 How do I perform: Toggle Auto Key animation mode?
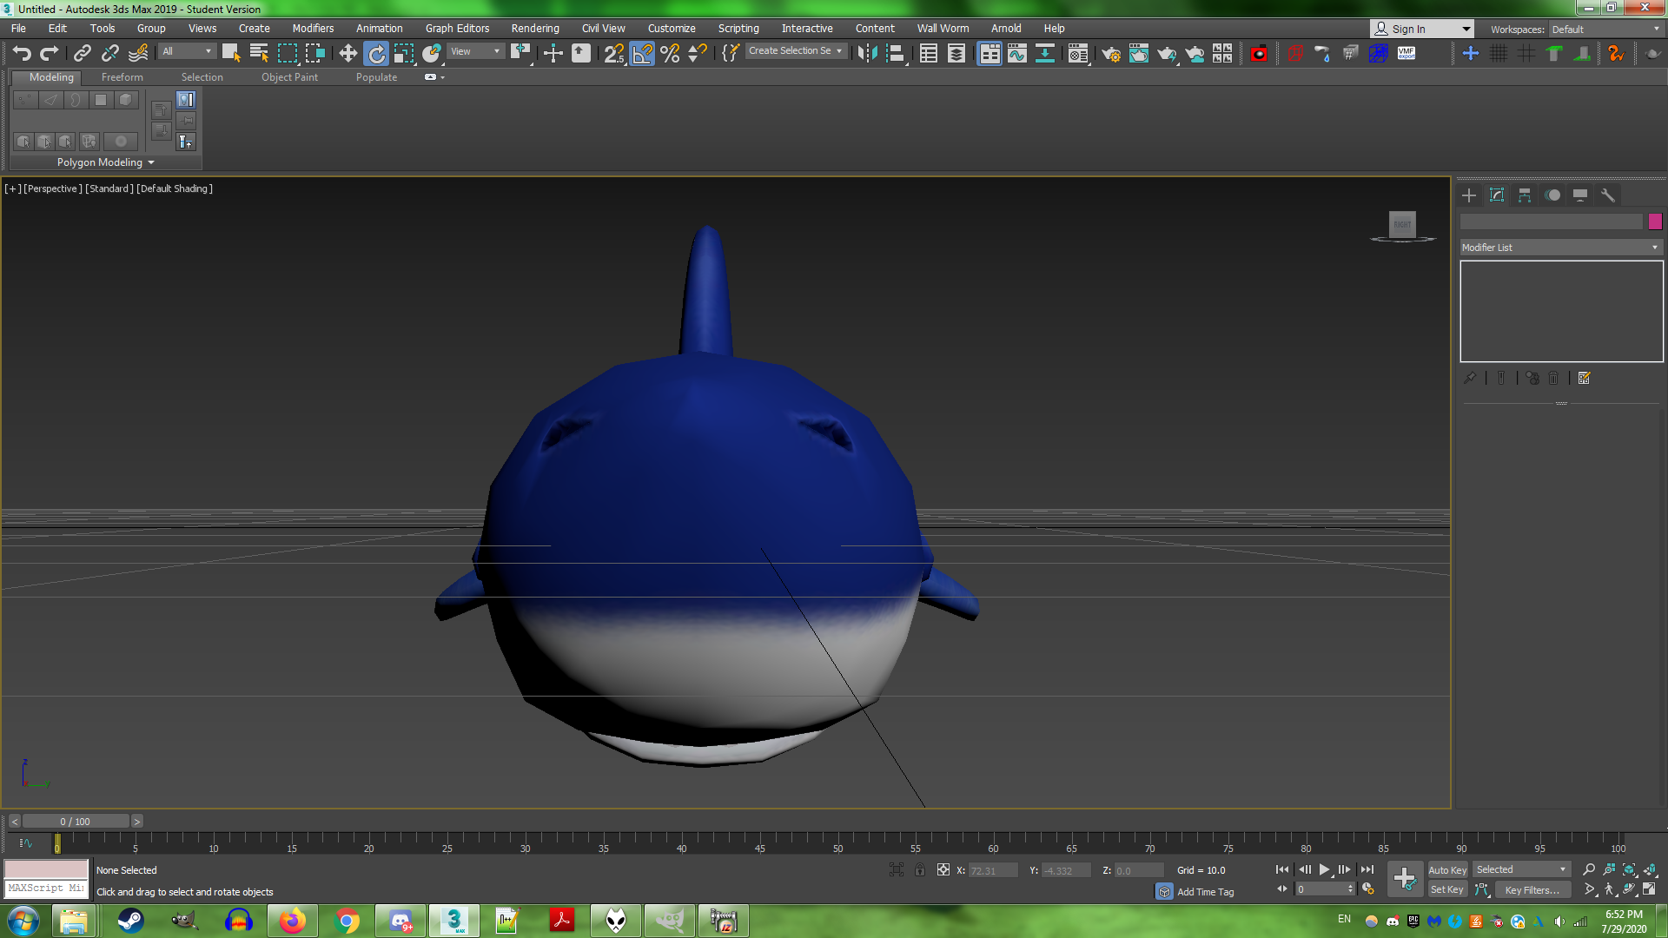(x=1447, y=869)
